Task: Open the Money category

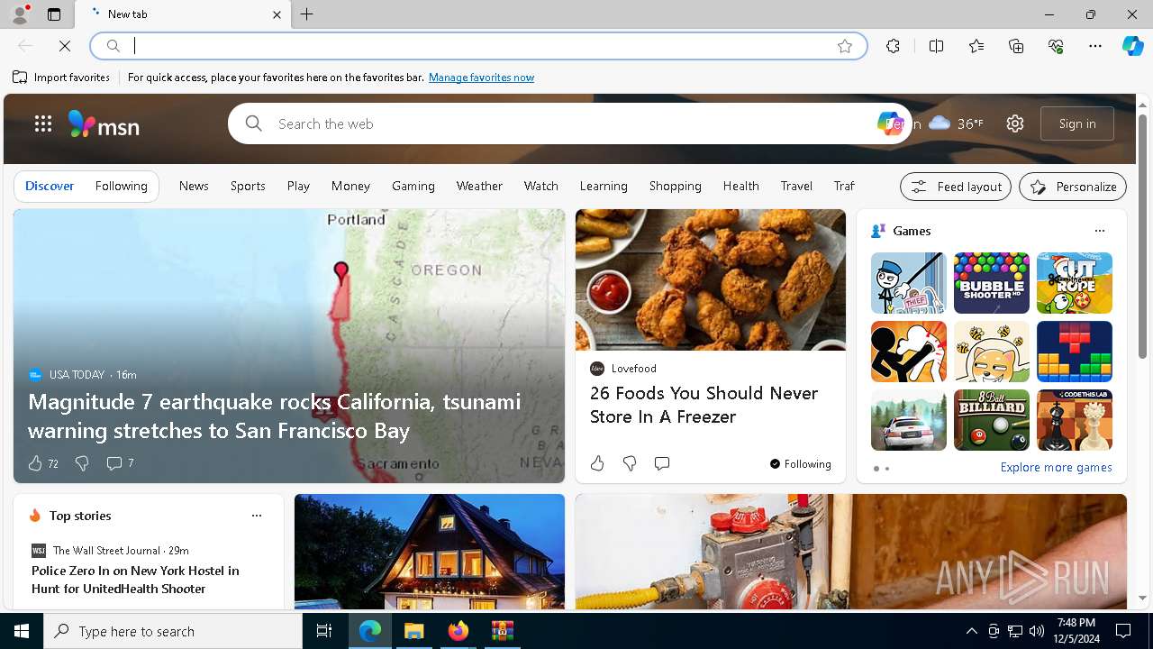Action: 350,186
